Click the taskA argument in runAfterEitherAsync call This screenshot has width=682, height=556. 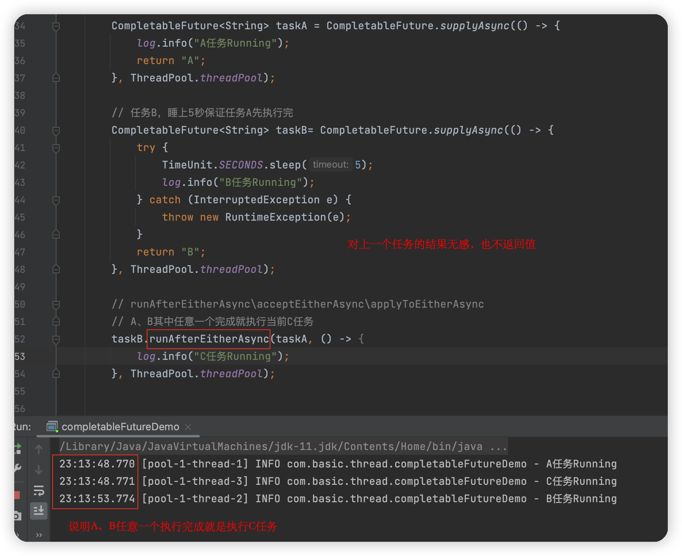coord(291,339)
